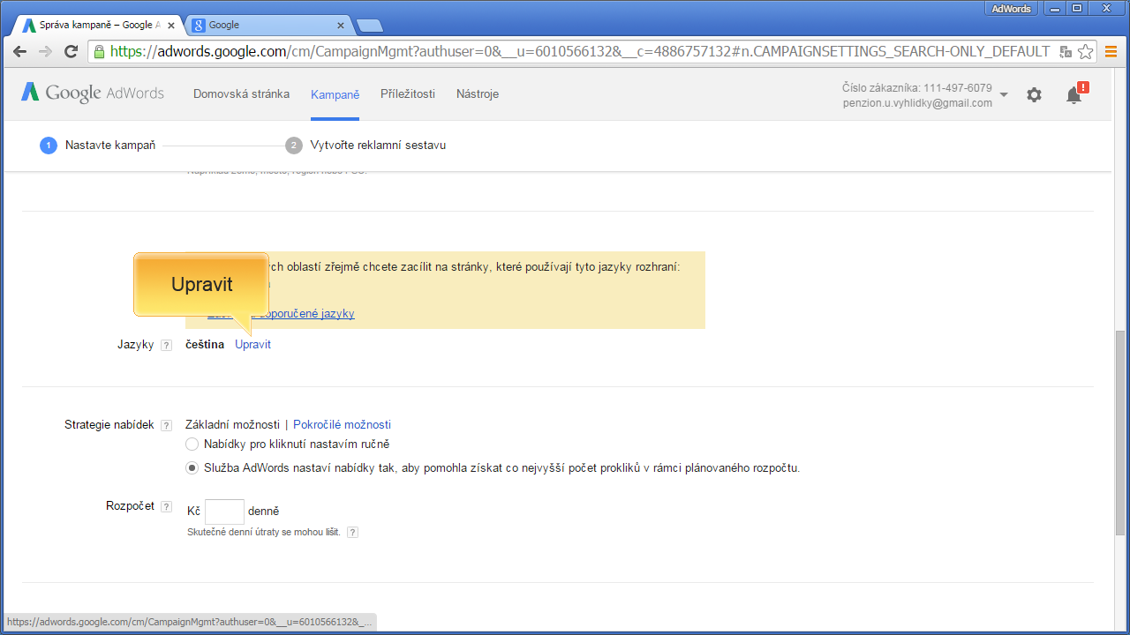Click the page vertical scrollbar thumb
Image resolution: width=1130 pixels, height=635 pixels.
[x=1121, y=432]
